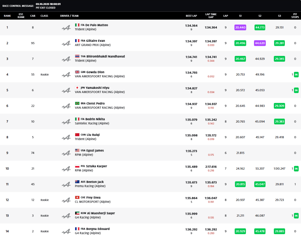
Task: Click the Thai flag beside Bhirombhakdi Nandhavud
Action: tap(77, 56)
